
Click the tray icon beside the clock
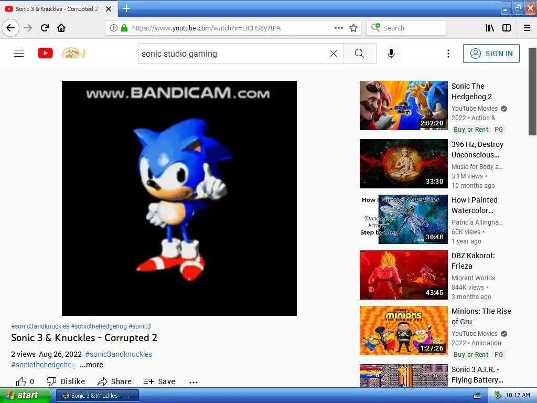(x=498, y=396)
